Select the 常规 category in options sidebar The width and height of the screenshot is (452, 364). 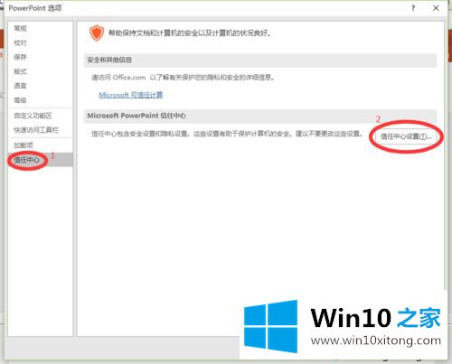coord(20,28)
